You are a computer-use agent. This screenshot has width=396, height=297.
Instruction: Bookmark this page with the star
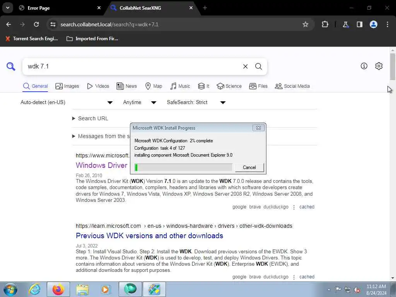(306, 24)
